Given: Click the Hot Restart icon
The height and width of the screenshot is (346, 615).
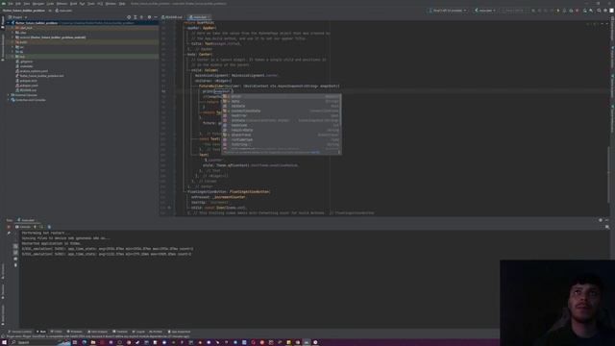Looking at the screenshot, I should pyautogui.click(x=41, y=227).
